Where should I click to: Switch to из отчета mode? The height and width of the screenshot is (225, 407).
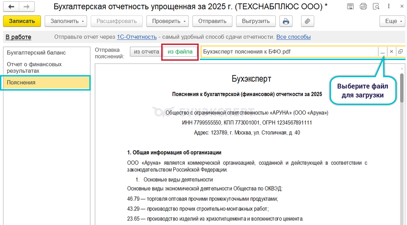click(146, 52)
